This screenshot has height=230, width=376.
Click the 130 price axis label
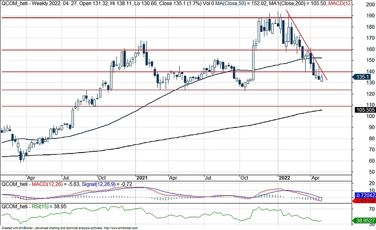pyautogui.click(x=371, y=83)
